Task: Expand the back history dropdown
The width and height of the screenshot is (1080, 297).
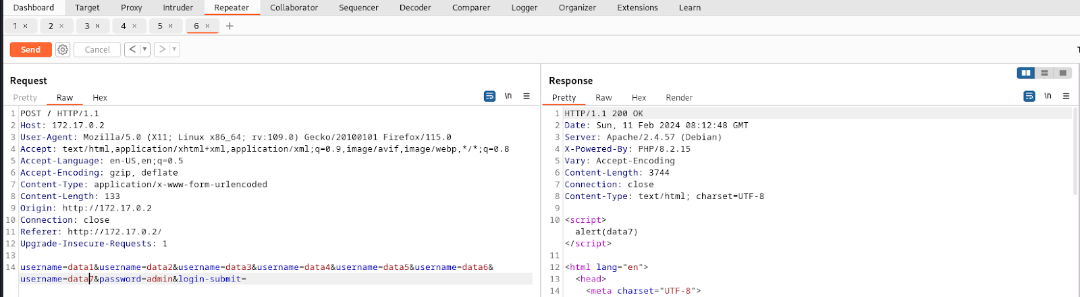Action: pos(144,49)
